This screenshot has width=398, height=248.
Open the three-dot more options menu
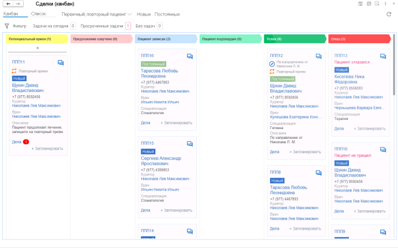(x=385, y=4)
